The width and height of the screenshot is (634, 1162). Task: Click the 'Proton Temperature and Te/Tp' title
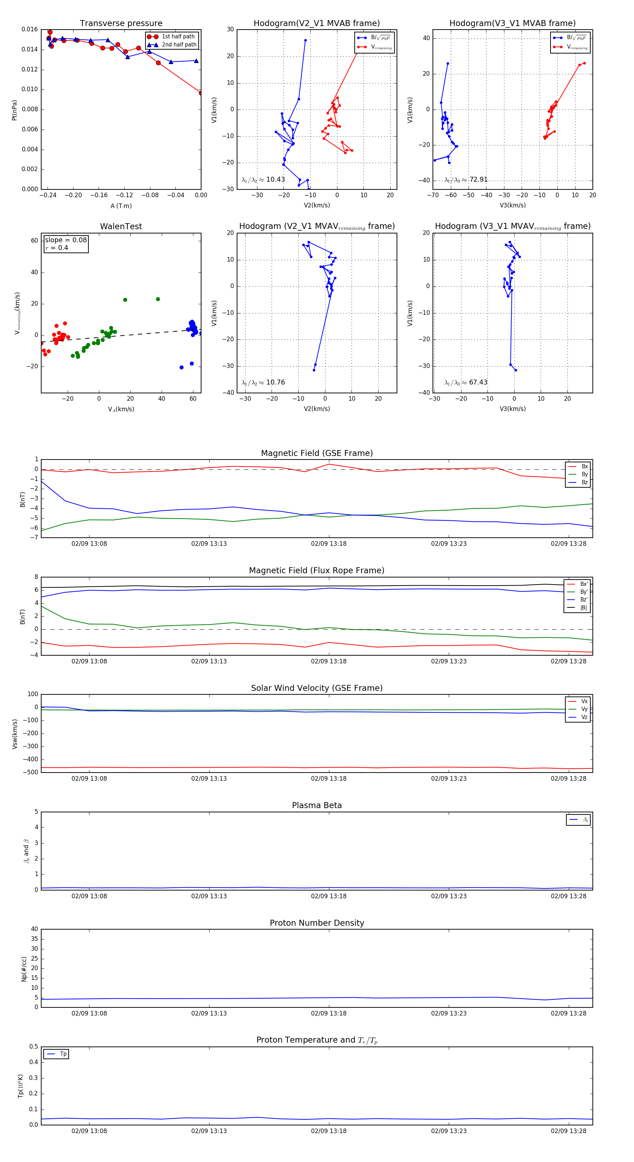tap(317, 1040)
